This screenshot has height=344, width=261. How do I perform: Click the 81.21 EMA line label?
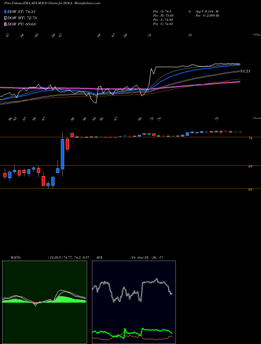tap(245, 71)
